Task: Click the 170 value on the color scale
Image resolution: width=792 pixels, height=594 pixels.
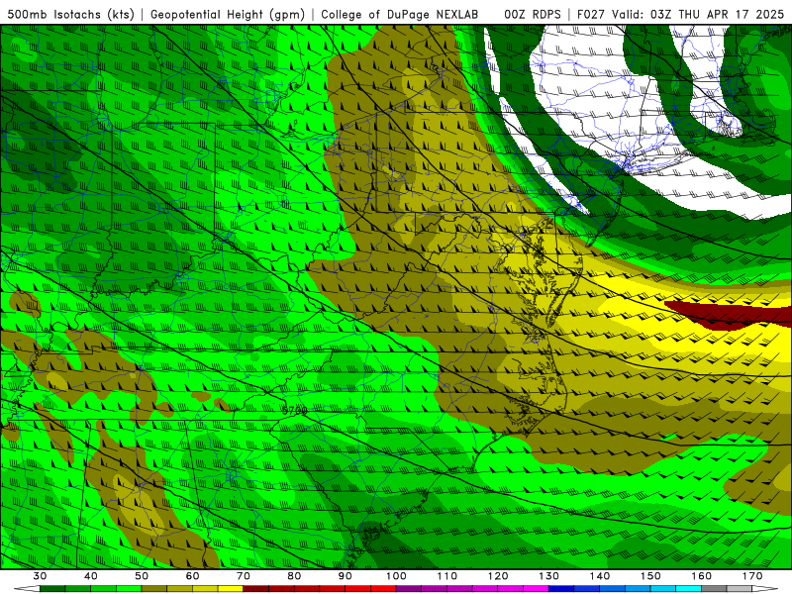Action: click(752, 576)
